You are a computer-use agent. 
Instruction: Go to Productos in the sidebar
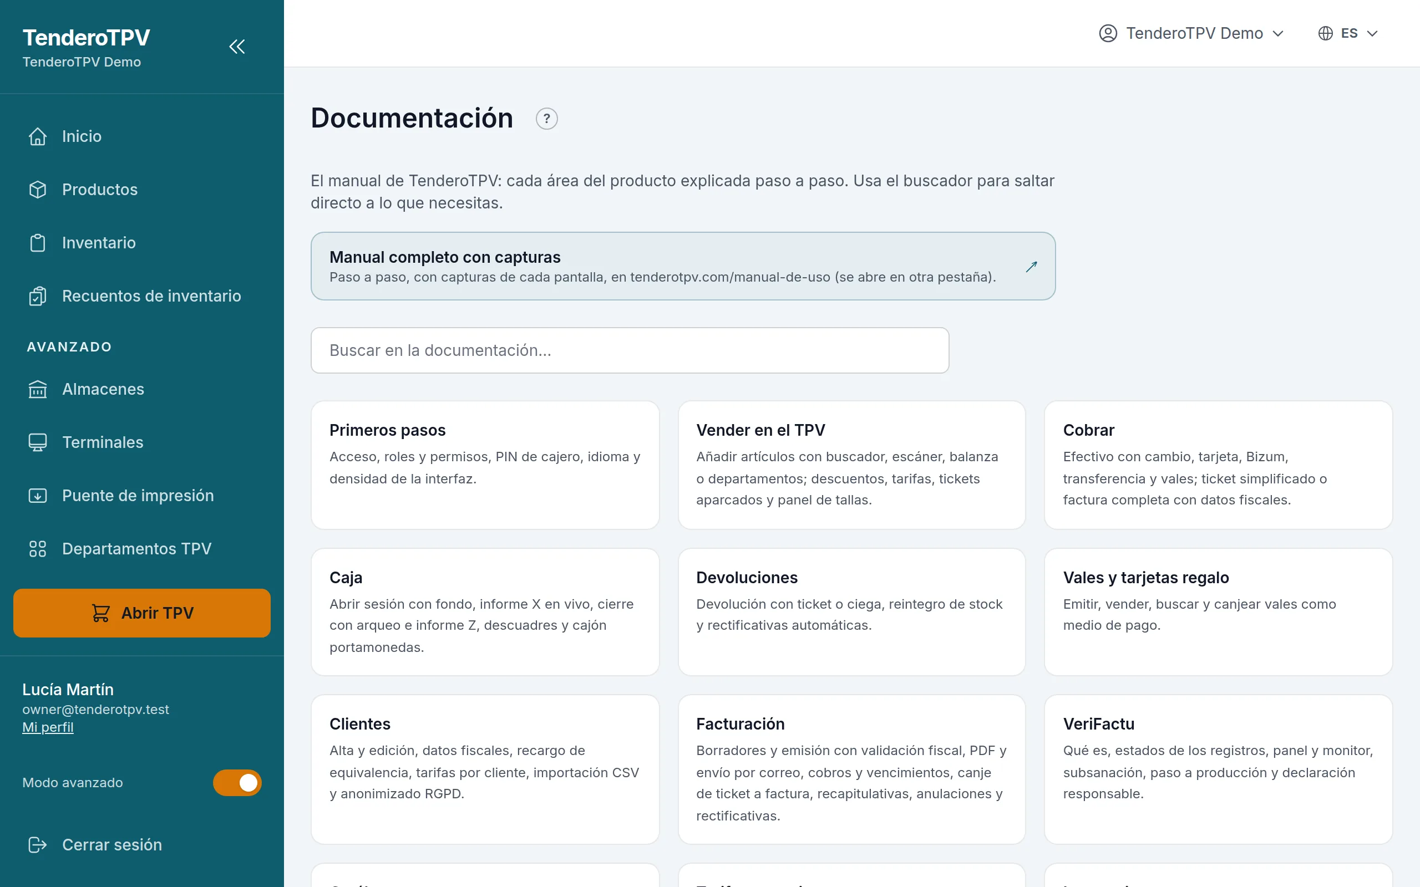pyautogui.click(x=142, y=190)
